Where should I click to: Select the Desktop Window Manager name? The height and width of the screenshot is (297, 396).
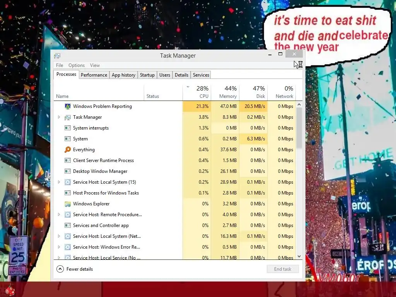pyautogui.click(x=100, y=171)
